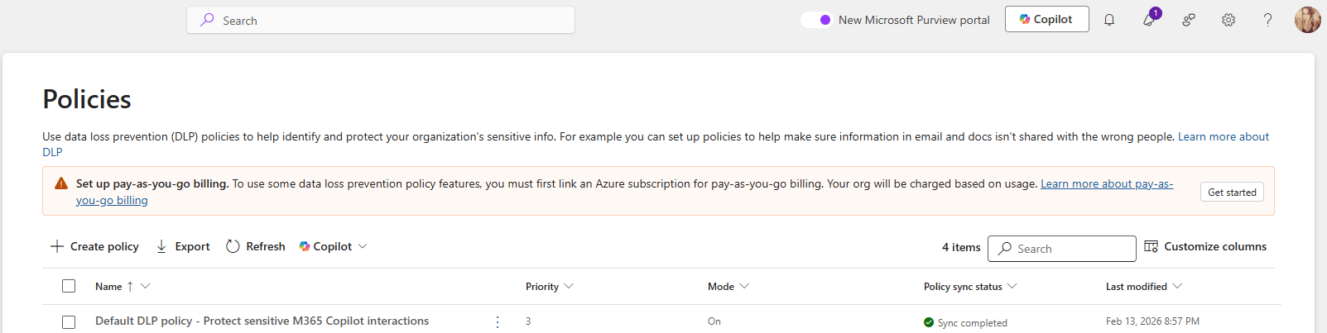
Task: Open the help question mark icon
Action: [x=1267, y=20]
